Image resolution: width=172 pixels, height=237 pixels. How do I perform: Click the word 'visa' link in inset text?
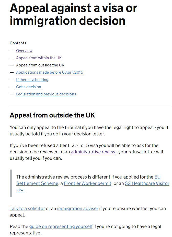pyautogui.click(x=20, y=190)
